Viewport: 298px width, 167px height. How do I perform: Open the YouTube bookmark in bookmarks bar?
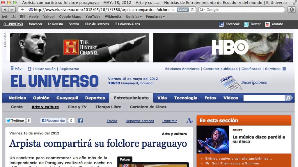93,17
